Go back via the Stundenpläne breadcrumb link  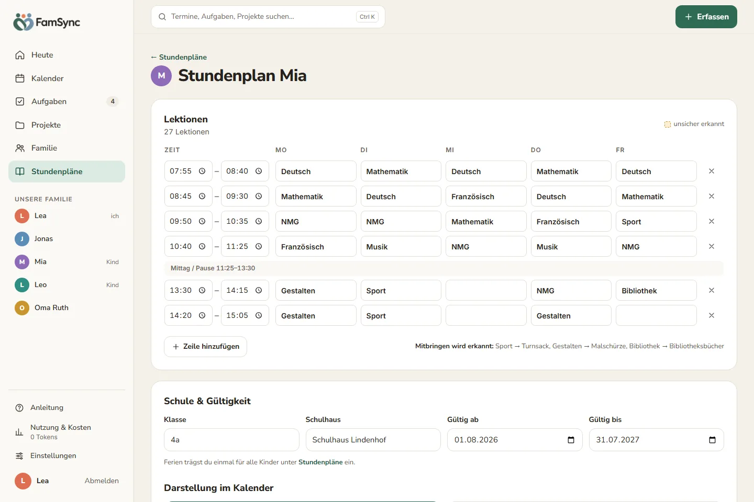[x=179, y=57]
